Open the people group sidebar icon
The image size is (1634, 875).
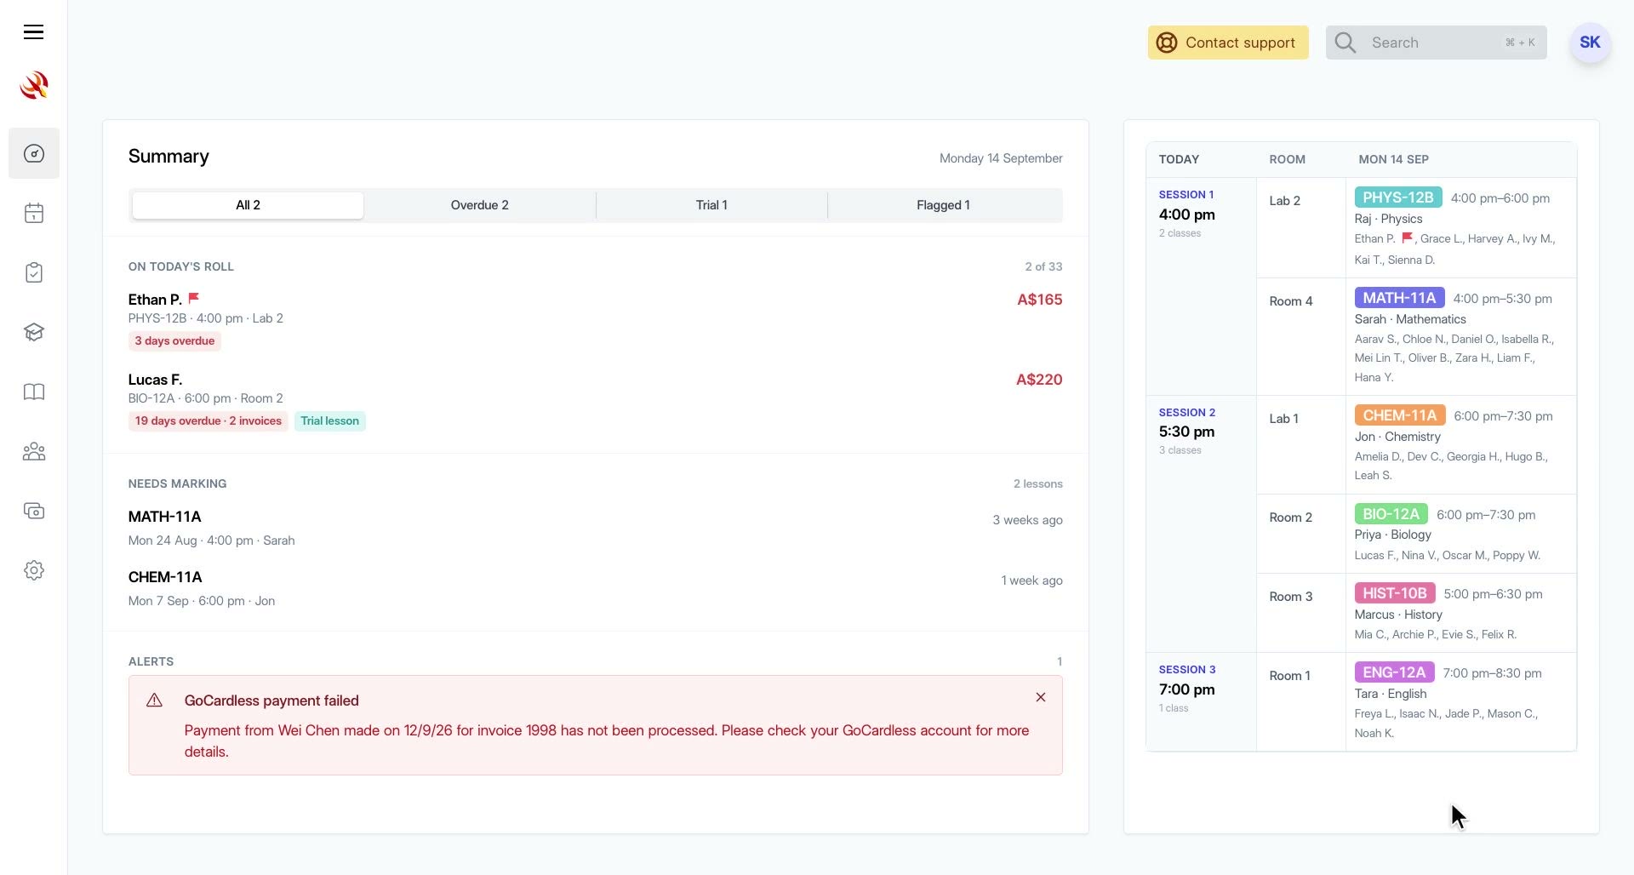(34, 451)
